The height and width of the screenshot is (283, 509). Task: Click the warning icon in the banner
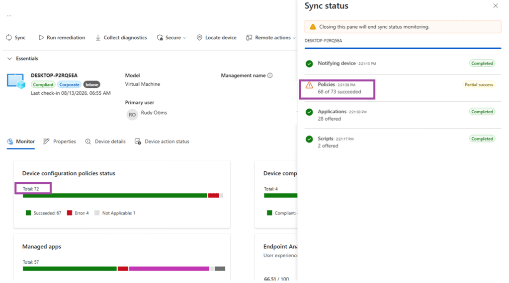click(313, 27)
